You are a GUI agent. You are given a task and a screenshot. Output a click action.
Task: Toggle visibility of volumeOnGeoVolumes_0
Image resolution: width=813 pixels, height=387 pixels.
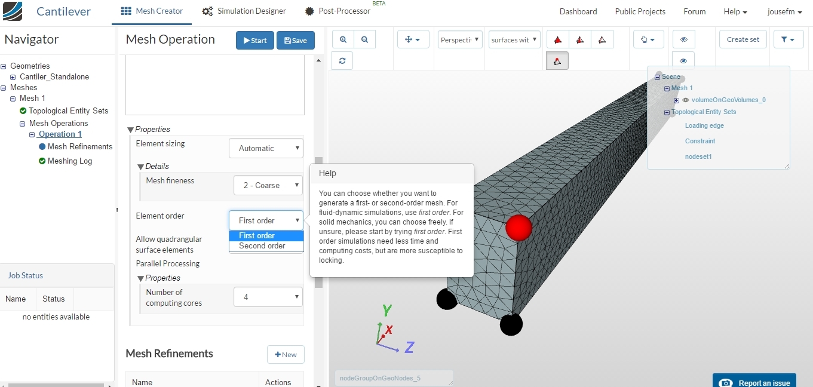686,100
